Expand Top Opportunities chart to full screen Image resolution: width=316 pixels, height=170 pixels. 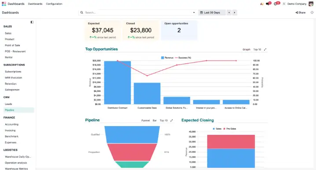click(265, 49)
